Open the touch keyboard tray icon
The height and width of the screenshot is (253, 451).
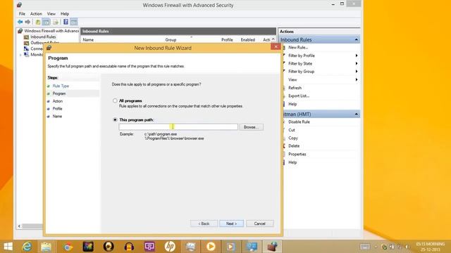[365, 247]
